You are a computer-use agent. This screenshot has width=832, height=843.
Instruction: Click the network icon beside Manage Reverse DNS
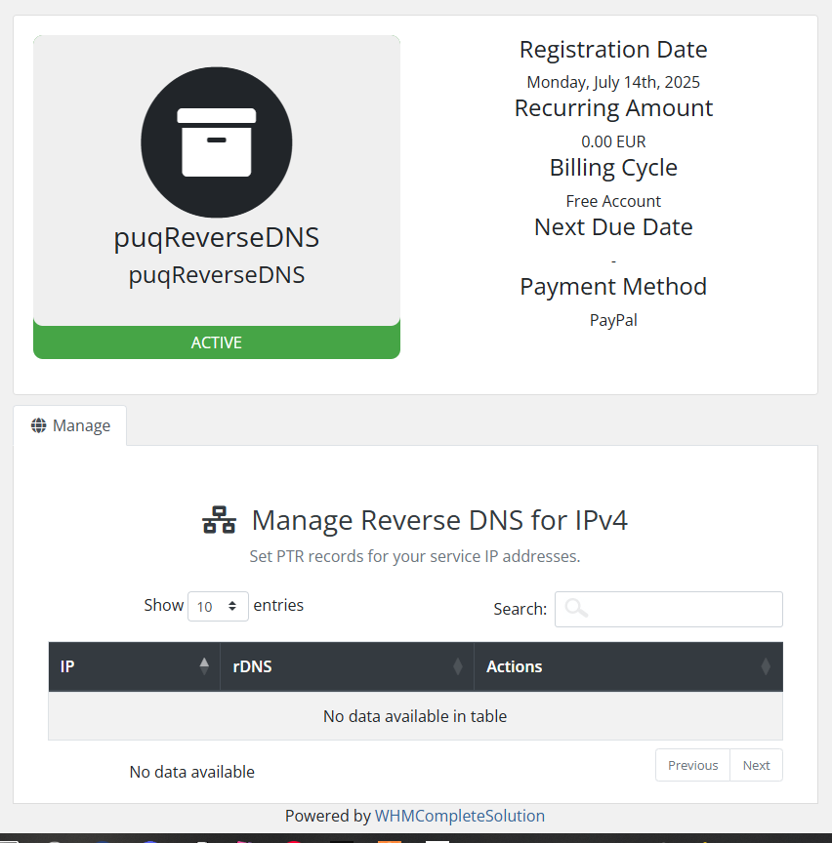pyautogui.click(x=219, y=520)
